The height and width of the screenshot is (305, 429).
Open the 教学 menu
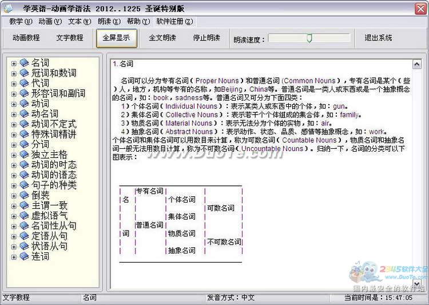point(20,22)
